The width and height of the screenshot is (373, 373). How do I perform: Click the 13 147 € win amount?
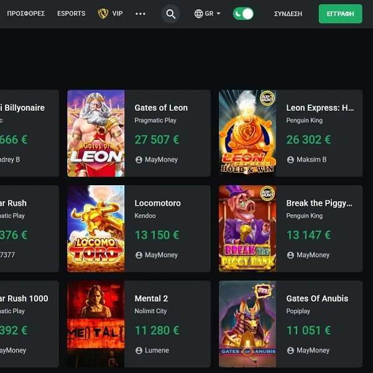pyautogui.click(x=308, y=235)
